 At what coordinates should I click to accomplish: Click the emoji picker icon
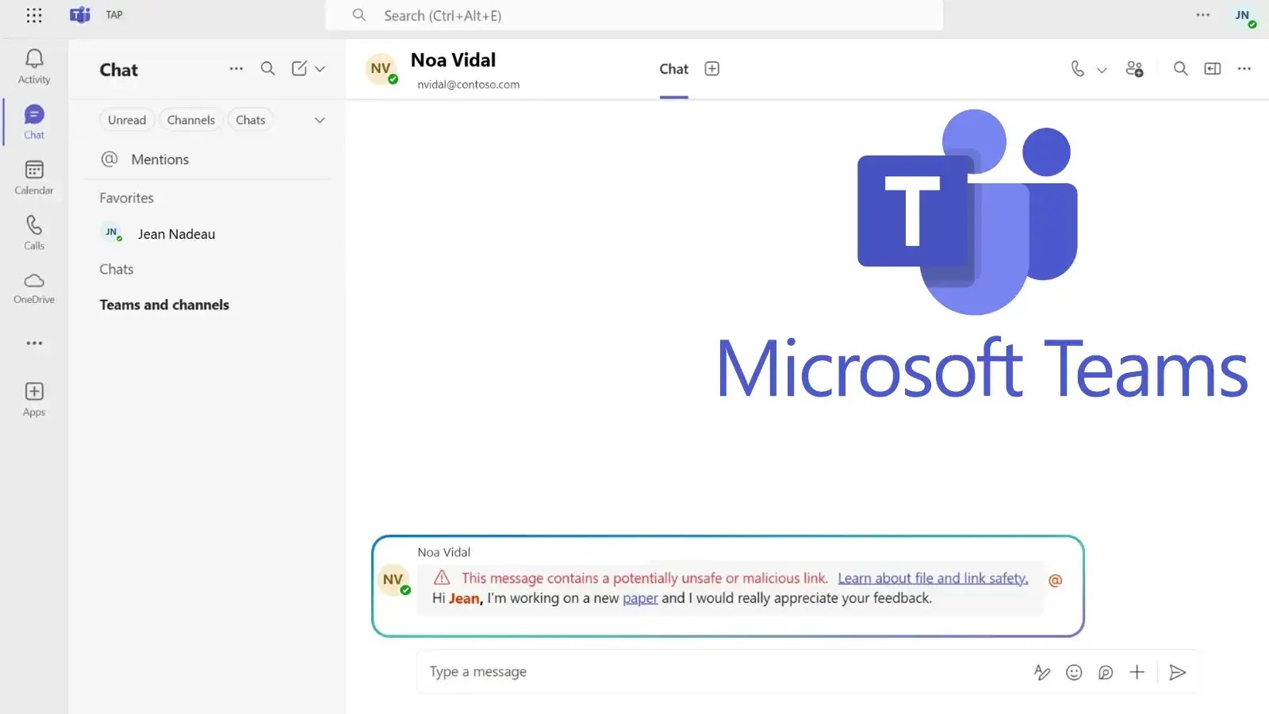click(x=1074, y=673)
